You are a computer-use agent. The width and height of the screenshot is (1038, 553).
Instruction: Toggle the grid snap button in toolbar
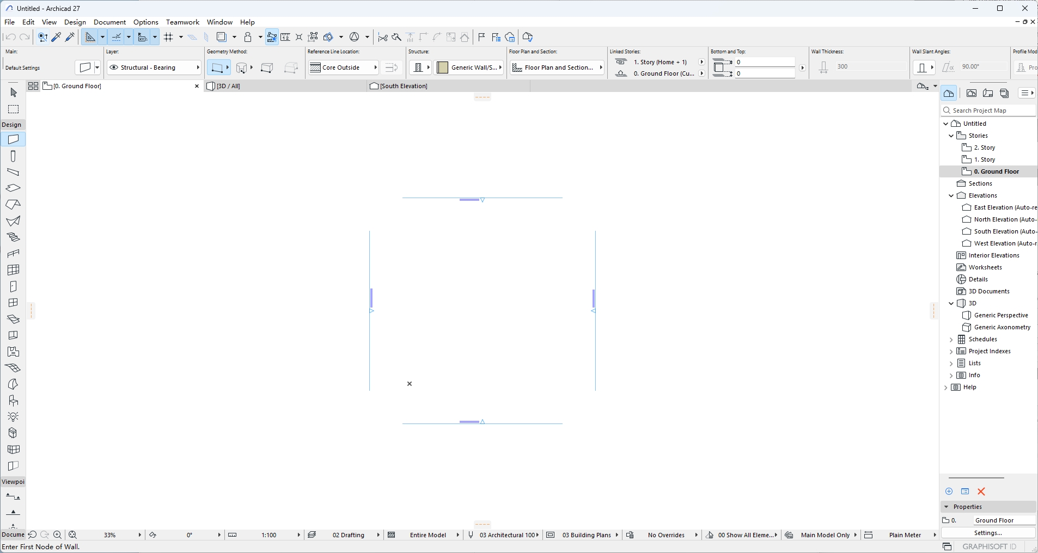(x=168, y=37)
